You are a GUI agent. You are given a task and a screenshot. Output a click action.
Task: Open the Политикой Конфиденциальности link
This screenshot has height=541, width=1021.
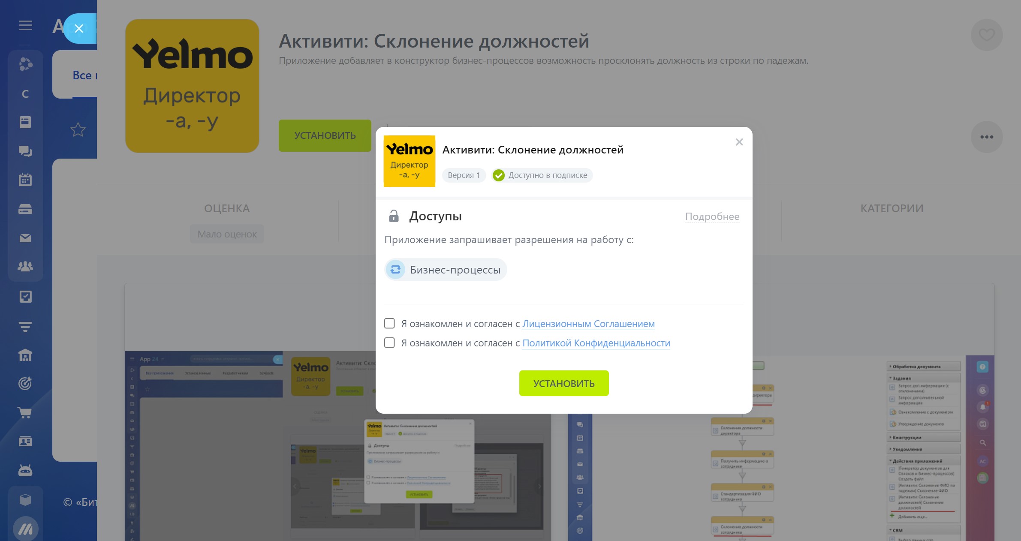click(x=596, y=343)
